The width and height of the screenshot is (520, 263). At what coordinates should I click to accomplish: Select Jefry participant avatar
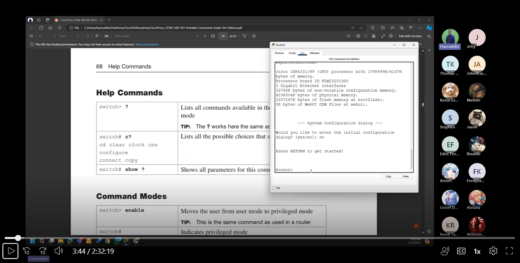coord(477,37)
